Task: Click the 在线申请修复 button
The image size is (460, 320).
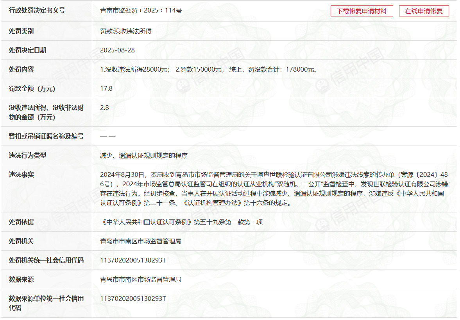Action: click(424, 11)
